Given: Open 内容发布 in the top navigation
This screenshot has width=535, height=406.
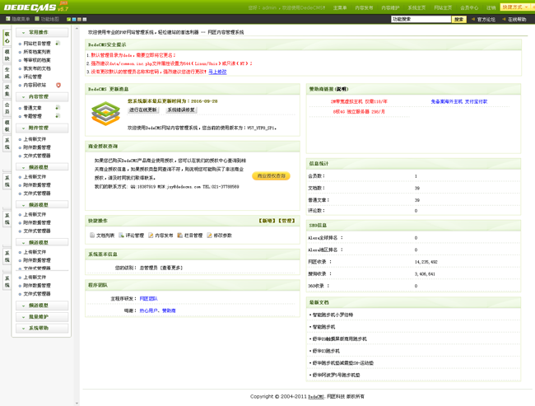Looking at the screenshot, I should pyautogui.click(x=364, y=8).
